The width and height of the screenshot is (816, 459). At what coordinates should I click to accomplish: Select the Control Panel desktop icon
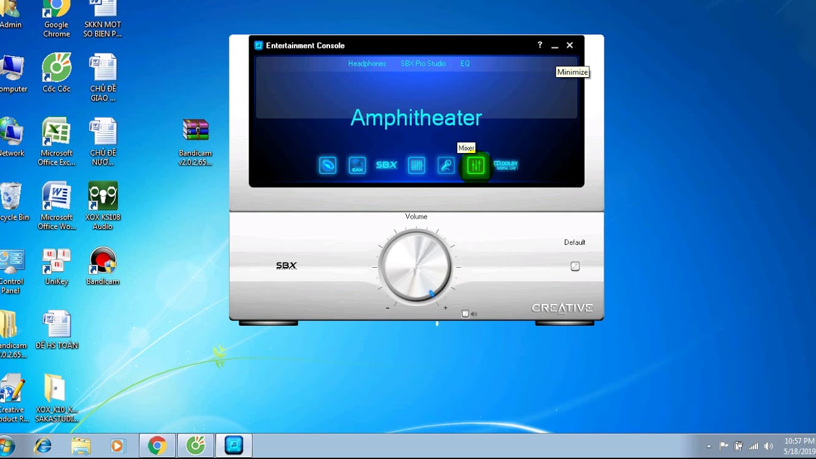coord(10,271)
